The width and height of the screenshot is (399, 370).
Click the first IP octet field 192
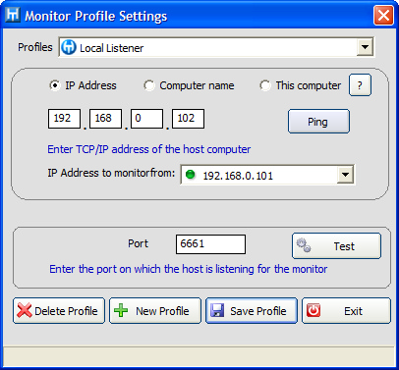point(64,119)
